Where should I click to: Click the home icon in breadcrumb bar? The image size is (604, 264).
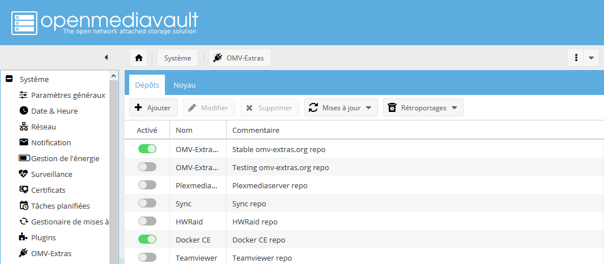click(138, 58)
